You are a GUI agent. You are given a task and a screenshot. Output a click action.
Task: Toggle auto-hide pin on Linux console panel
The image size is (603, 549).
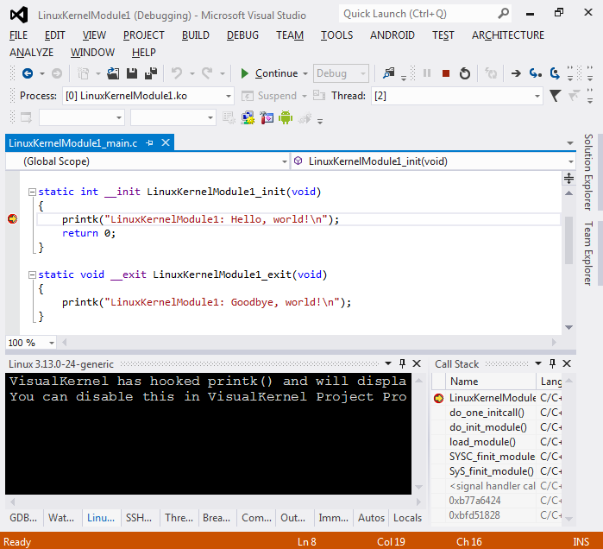click(x=402, y=363)
